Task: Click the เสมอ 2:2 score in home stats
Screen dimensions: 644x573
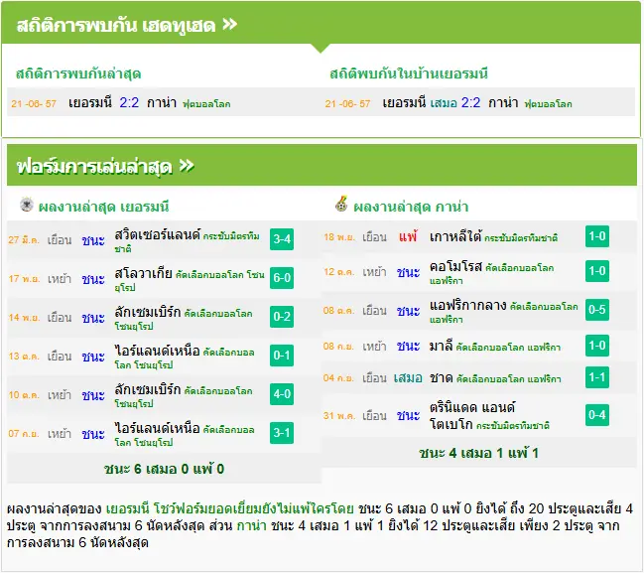Action: 455,102
